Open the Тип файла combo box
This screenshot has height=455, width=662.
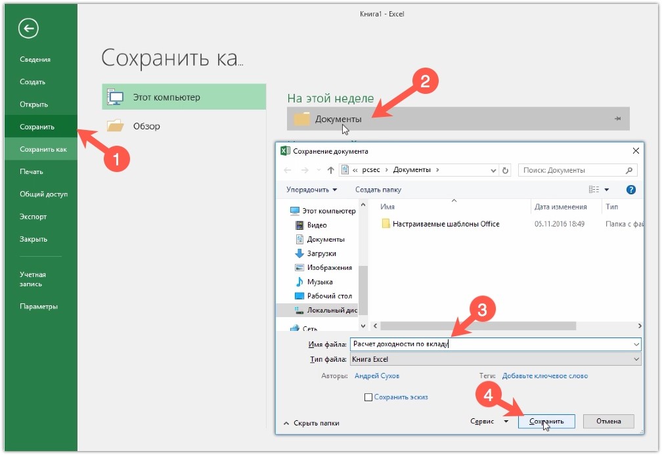(495, 359)
